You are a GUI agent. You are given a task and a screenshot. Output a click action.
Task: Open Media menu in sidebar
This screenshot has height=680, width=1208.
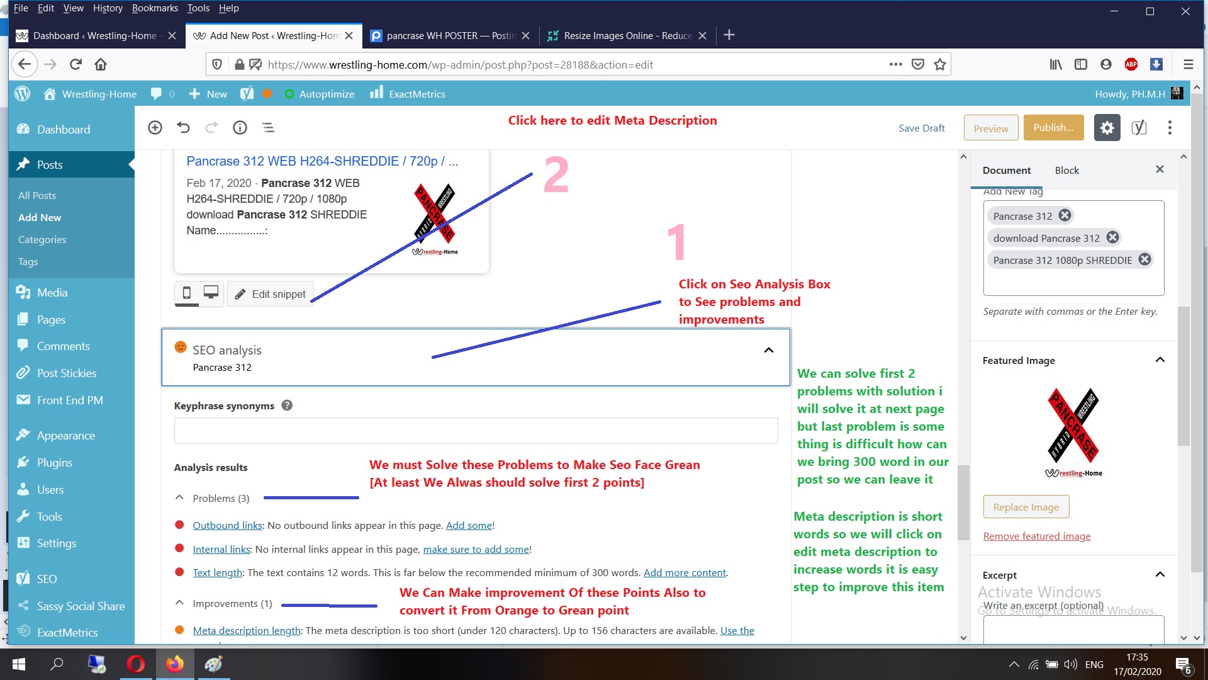(x=52, y=292)
